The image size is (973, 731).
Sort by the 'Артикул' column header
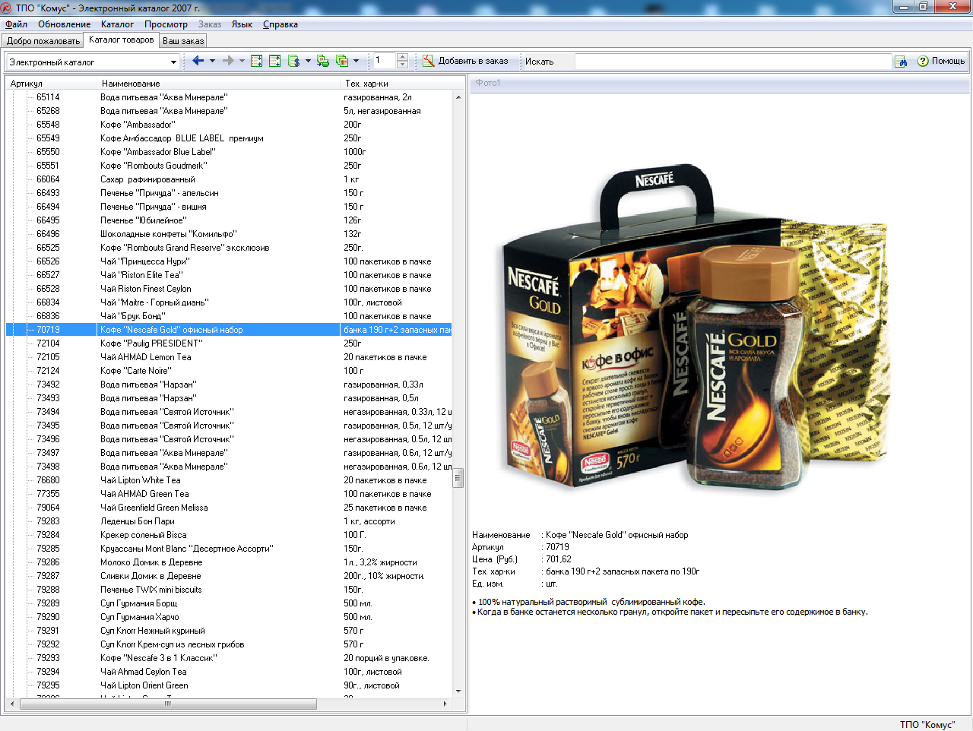(x=52, y=84)
